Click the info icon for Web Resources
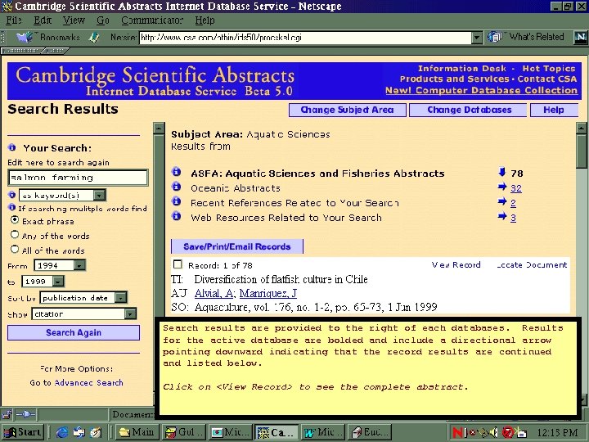The height and width of the screenshot is (442, 589). point(176,216)
